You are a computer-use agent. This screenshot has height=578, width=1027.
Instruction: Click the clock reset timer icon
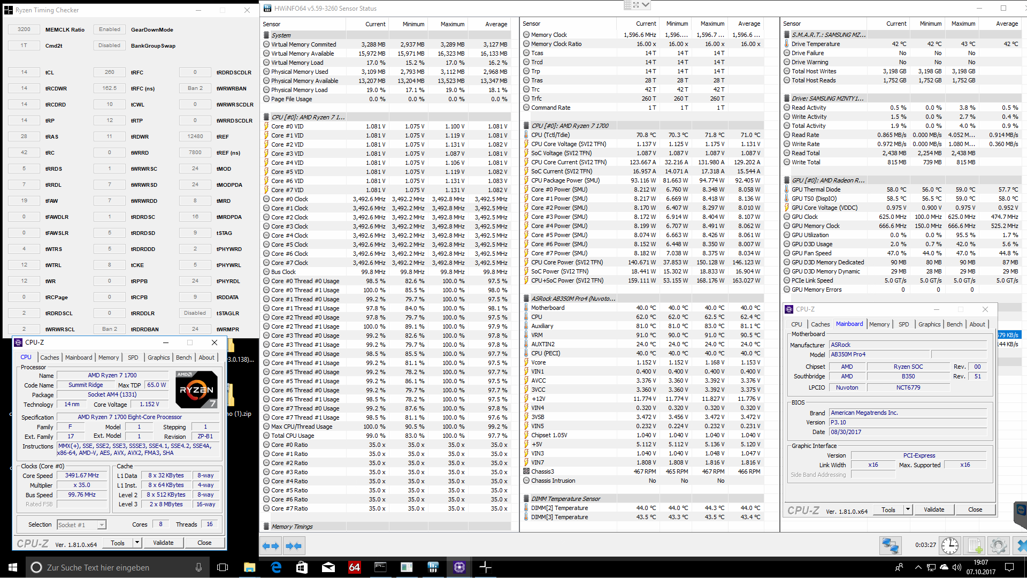950,546
